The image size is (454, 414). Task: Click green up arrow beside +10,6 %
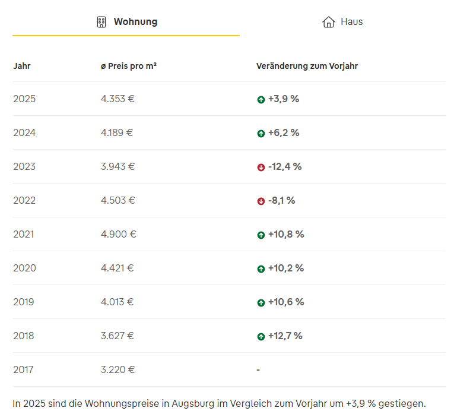point(261,303)
